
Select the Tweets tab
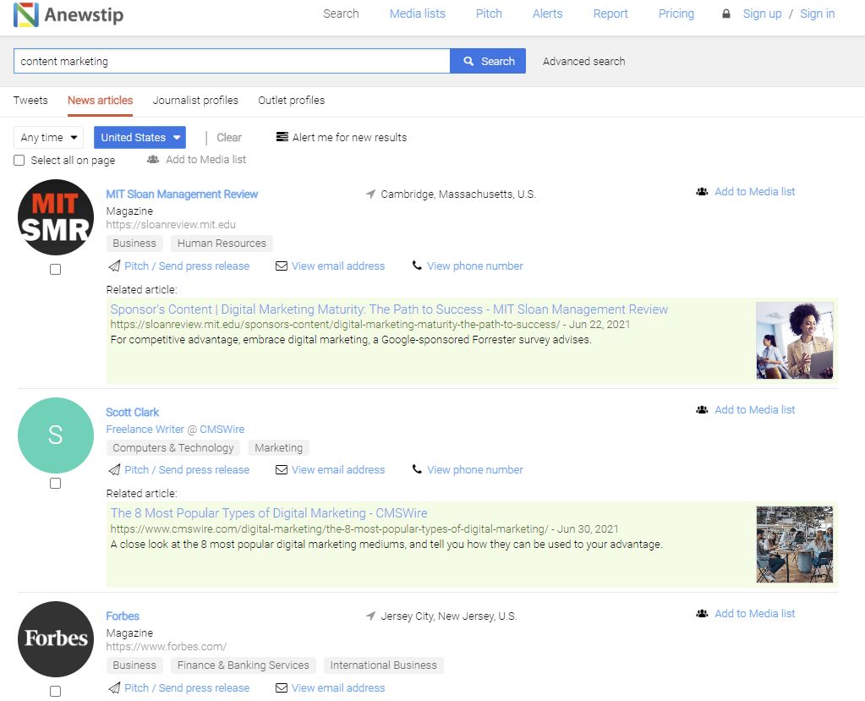click(30, 100)
